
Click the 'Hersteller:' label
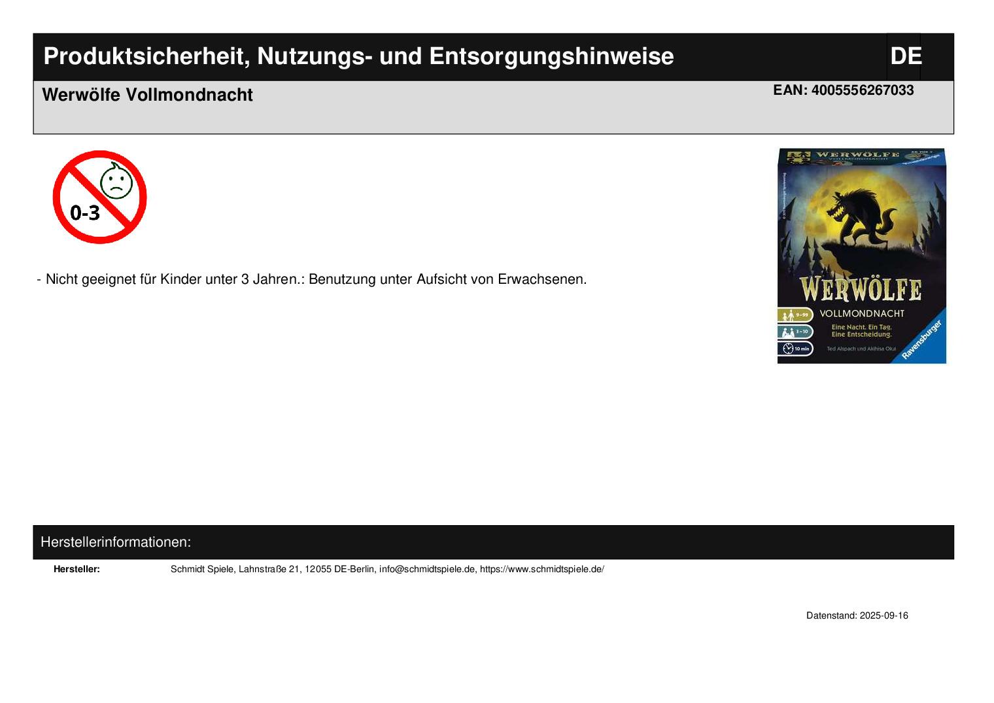77,569
